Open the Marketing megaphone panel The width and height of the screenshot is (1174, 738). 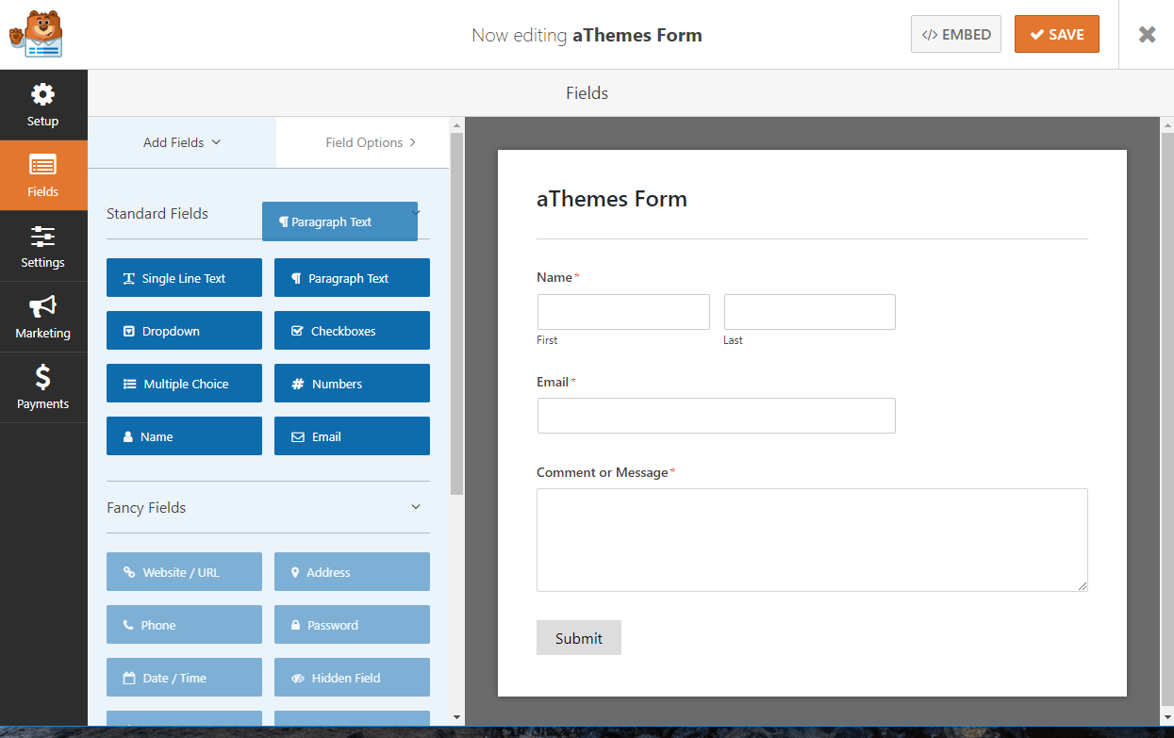[43, 317]
